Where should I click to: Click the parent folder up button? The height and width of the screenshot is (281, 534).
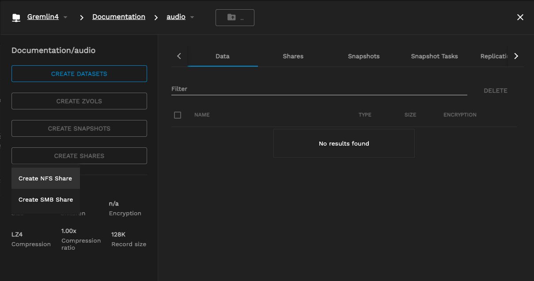click(x=235, y=18)
